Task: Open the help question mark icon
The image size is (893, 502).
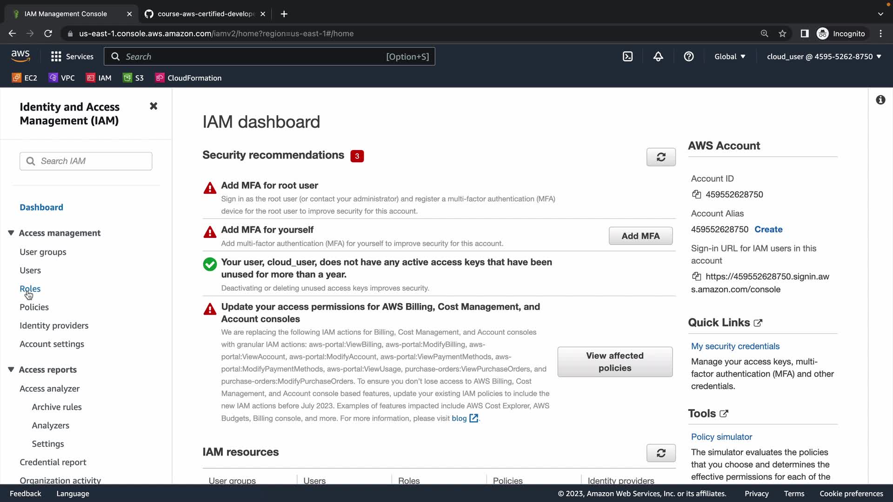Action: [689, 57]
